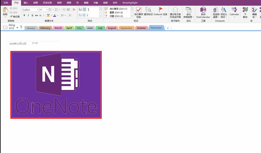
Task: Underline text with the U icon
Action: (32, 15)
